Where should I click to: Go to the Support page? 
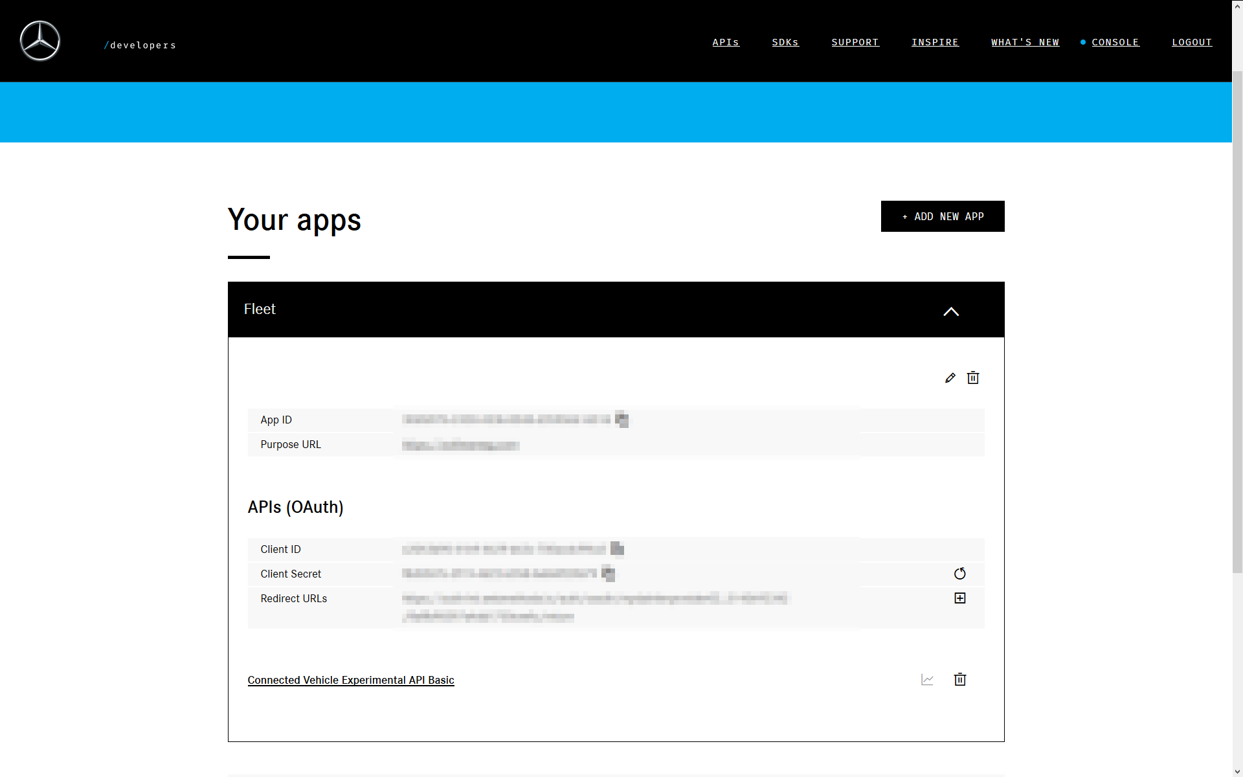(x=855, y=42)
